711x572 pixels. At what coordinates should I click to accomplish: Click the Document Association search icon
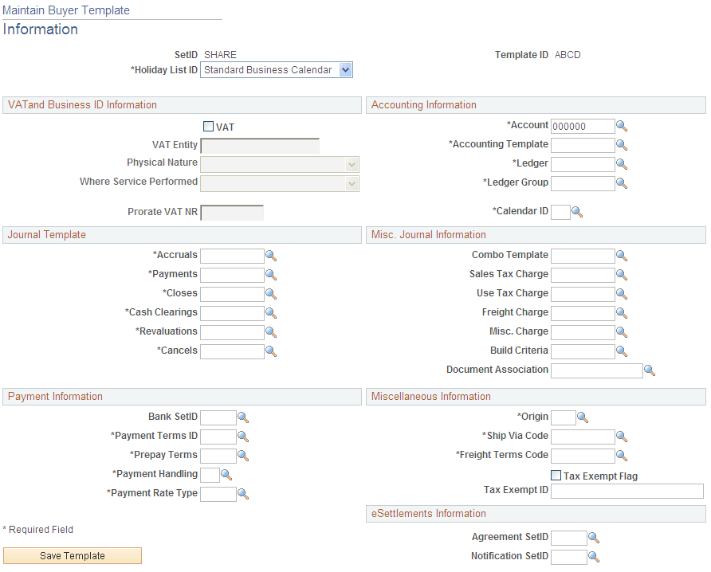click(x=650, y=370)
